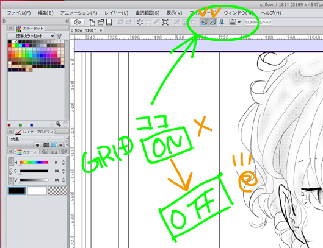The width and height of the screenshot is (323, 248).
Task: Expand the dropdown arrow beside tablet icon
Action: pyautogui.click(x=239, y=22)
